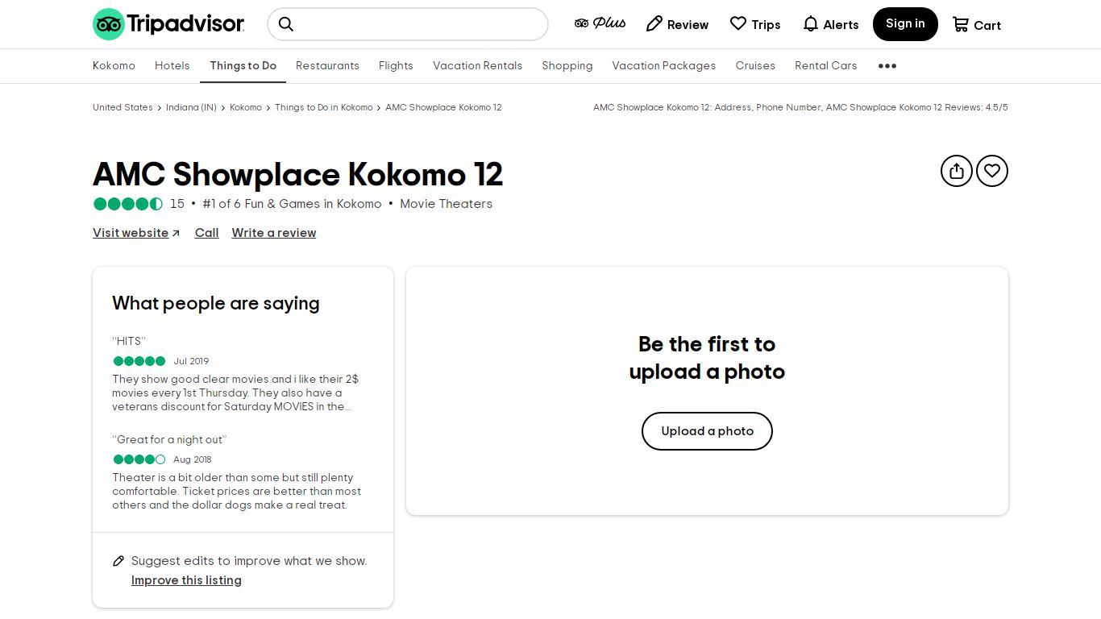The height and width of the screenshot is (619, 1101).
Task: Click the review text about 2$ movies
Action: tap(235, 393)
